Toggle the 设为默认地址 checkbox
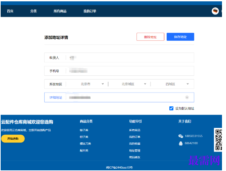Viewport: 226px width, 171px height. coord(171,108)
